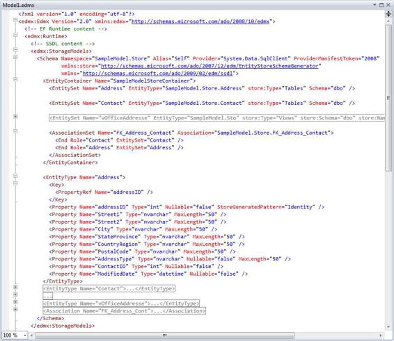
Task: Click the Property Name="Street1" line
Action: 138,215
